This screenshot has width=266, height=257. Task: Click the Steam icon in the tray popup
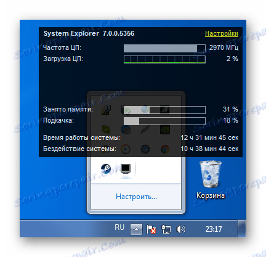[x=106, y=169]
